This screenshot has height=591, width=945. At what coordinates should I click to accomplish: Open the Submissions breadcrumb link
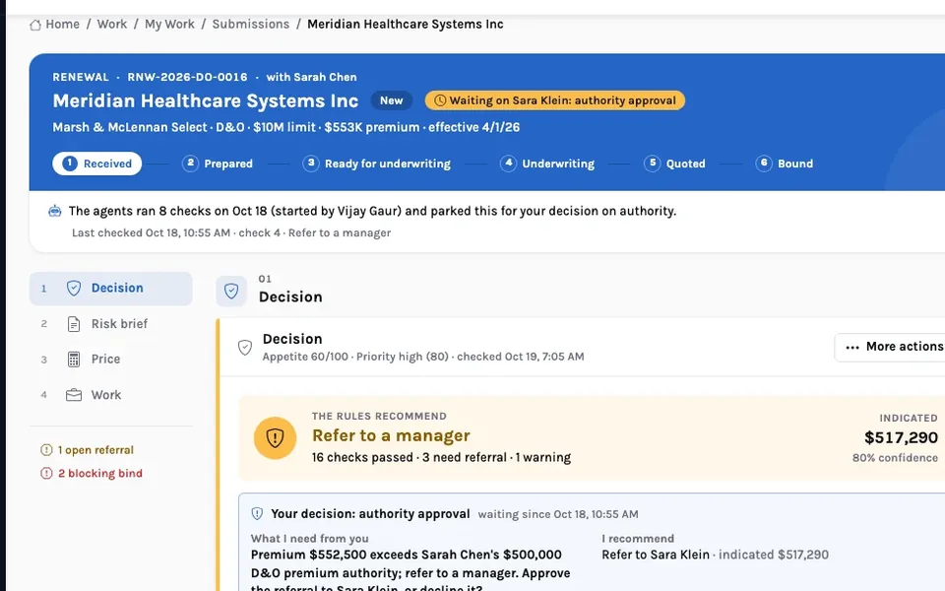pyautogui.click(x=251, y=24)
